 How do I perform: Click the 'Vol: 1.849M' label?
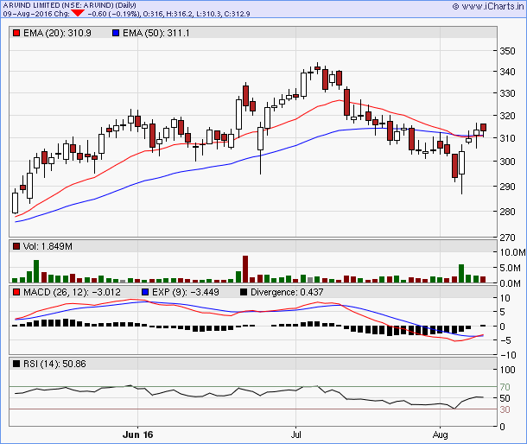tap(48, 247)
